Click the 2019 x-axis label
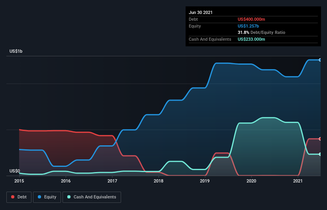The image size is (327, 210). tap(205, 181)
